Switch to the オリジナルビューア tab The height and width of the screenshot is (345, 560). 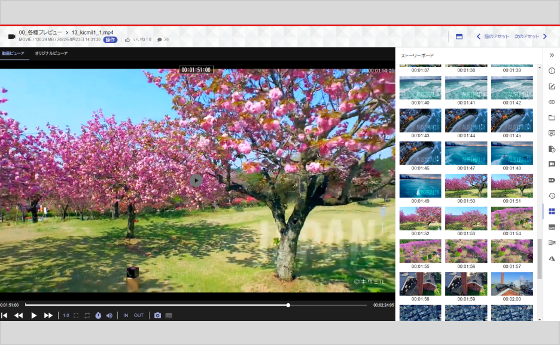pos(51,54)
